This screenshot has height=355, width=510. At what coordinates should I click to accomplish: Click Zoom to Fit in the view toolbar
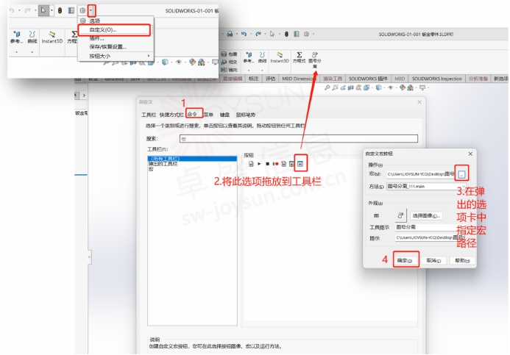click(327, 87)
